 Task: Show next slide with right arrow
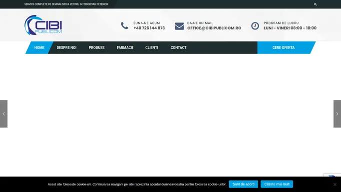[x=337, y=113]
